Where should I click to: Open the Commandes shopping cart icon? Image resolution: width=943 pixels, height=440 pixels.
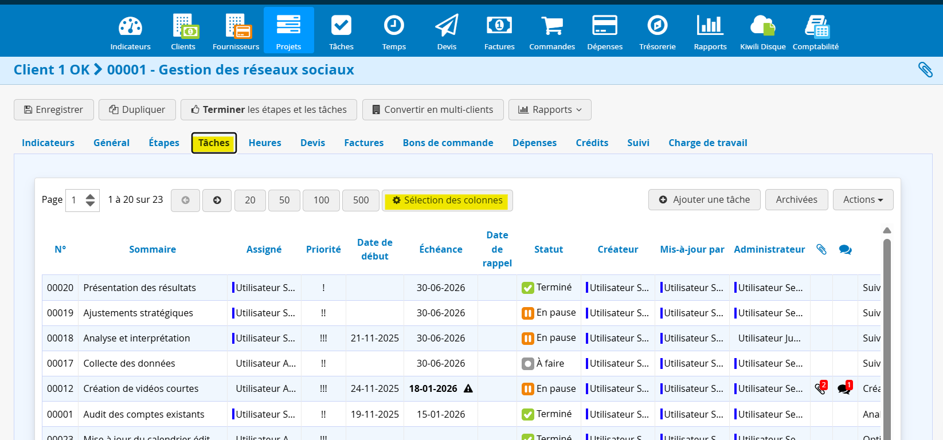(552, 26)
